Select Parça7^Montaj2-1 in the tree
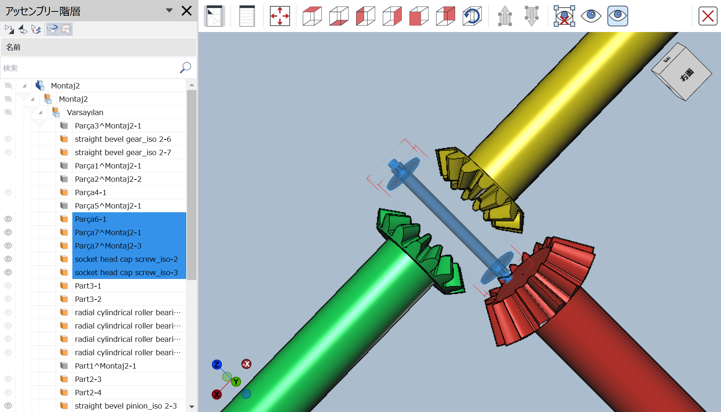Viewport: 721px width, 412px height. tap(108, 232)
